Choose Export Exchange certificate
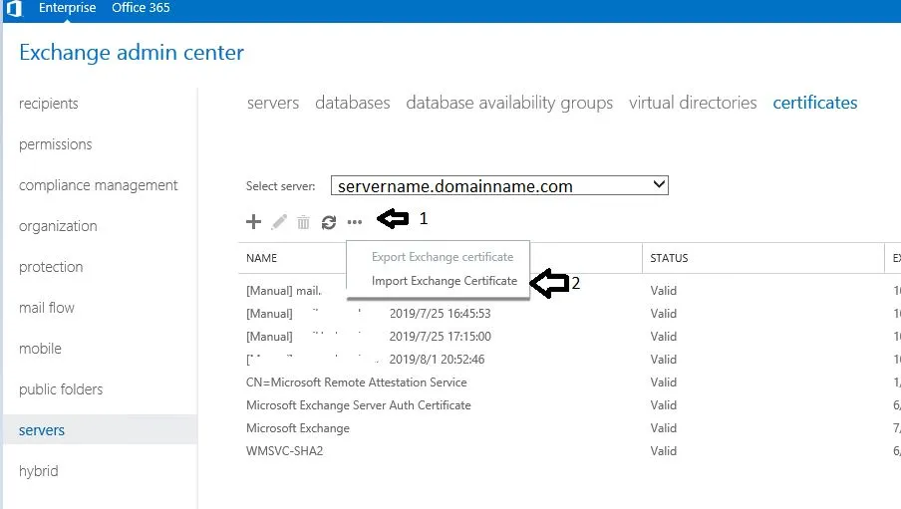The width and height of the screenshot is (901, 509). (x=443, y=257)
